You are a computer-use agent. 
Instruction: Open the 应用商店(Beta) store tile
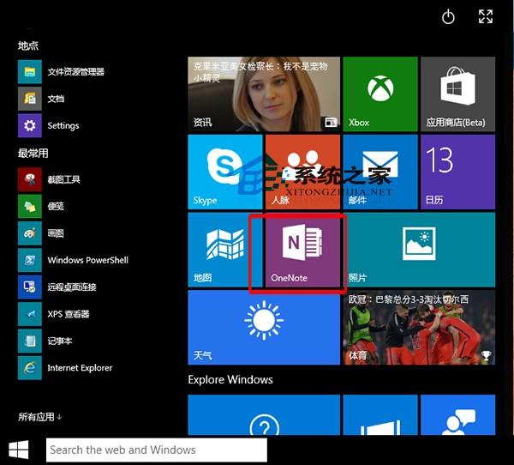pyautogui.click(x=457, y=94)
